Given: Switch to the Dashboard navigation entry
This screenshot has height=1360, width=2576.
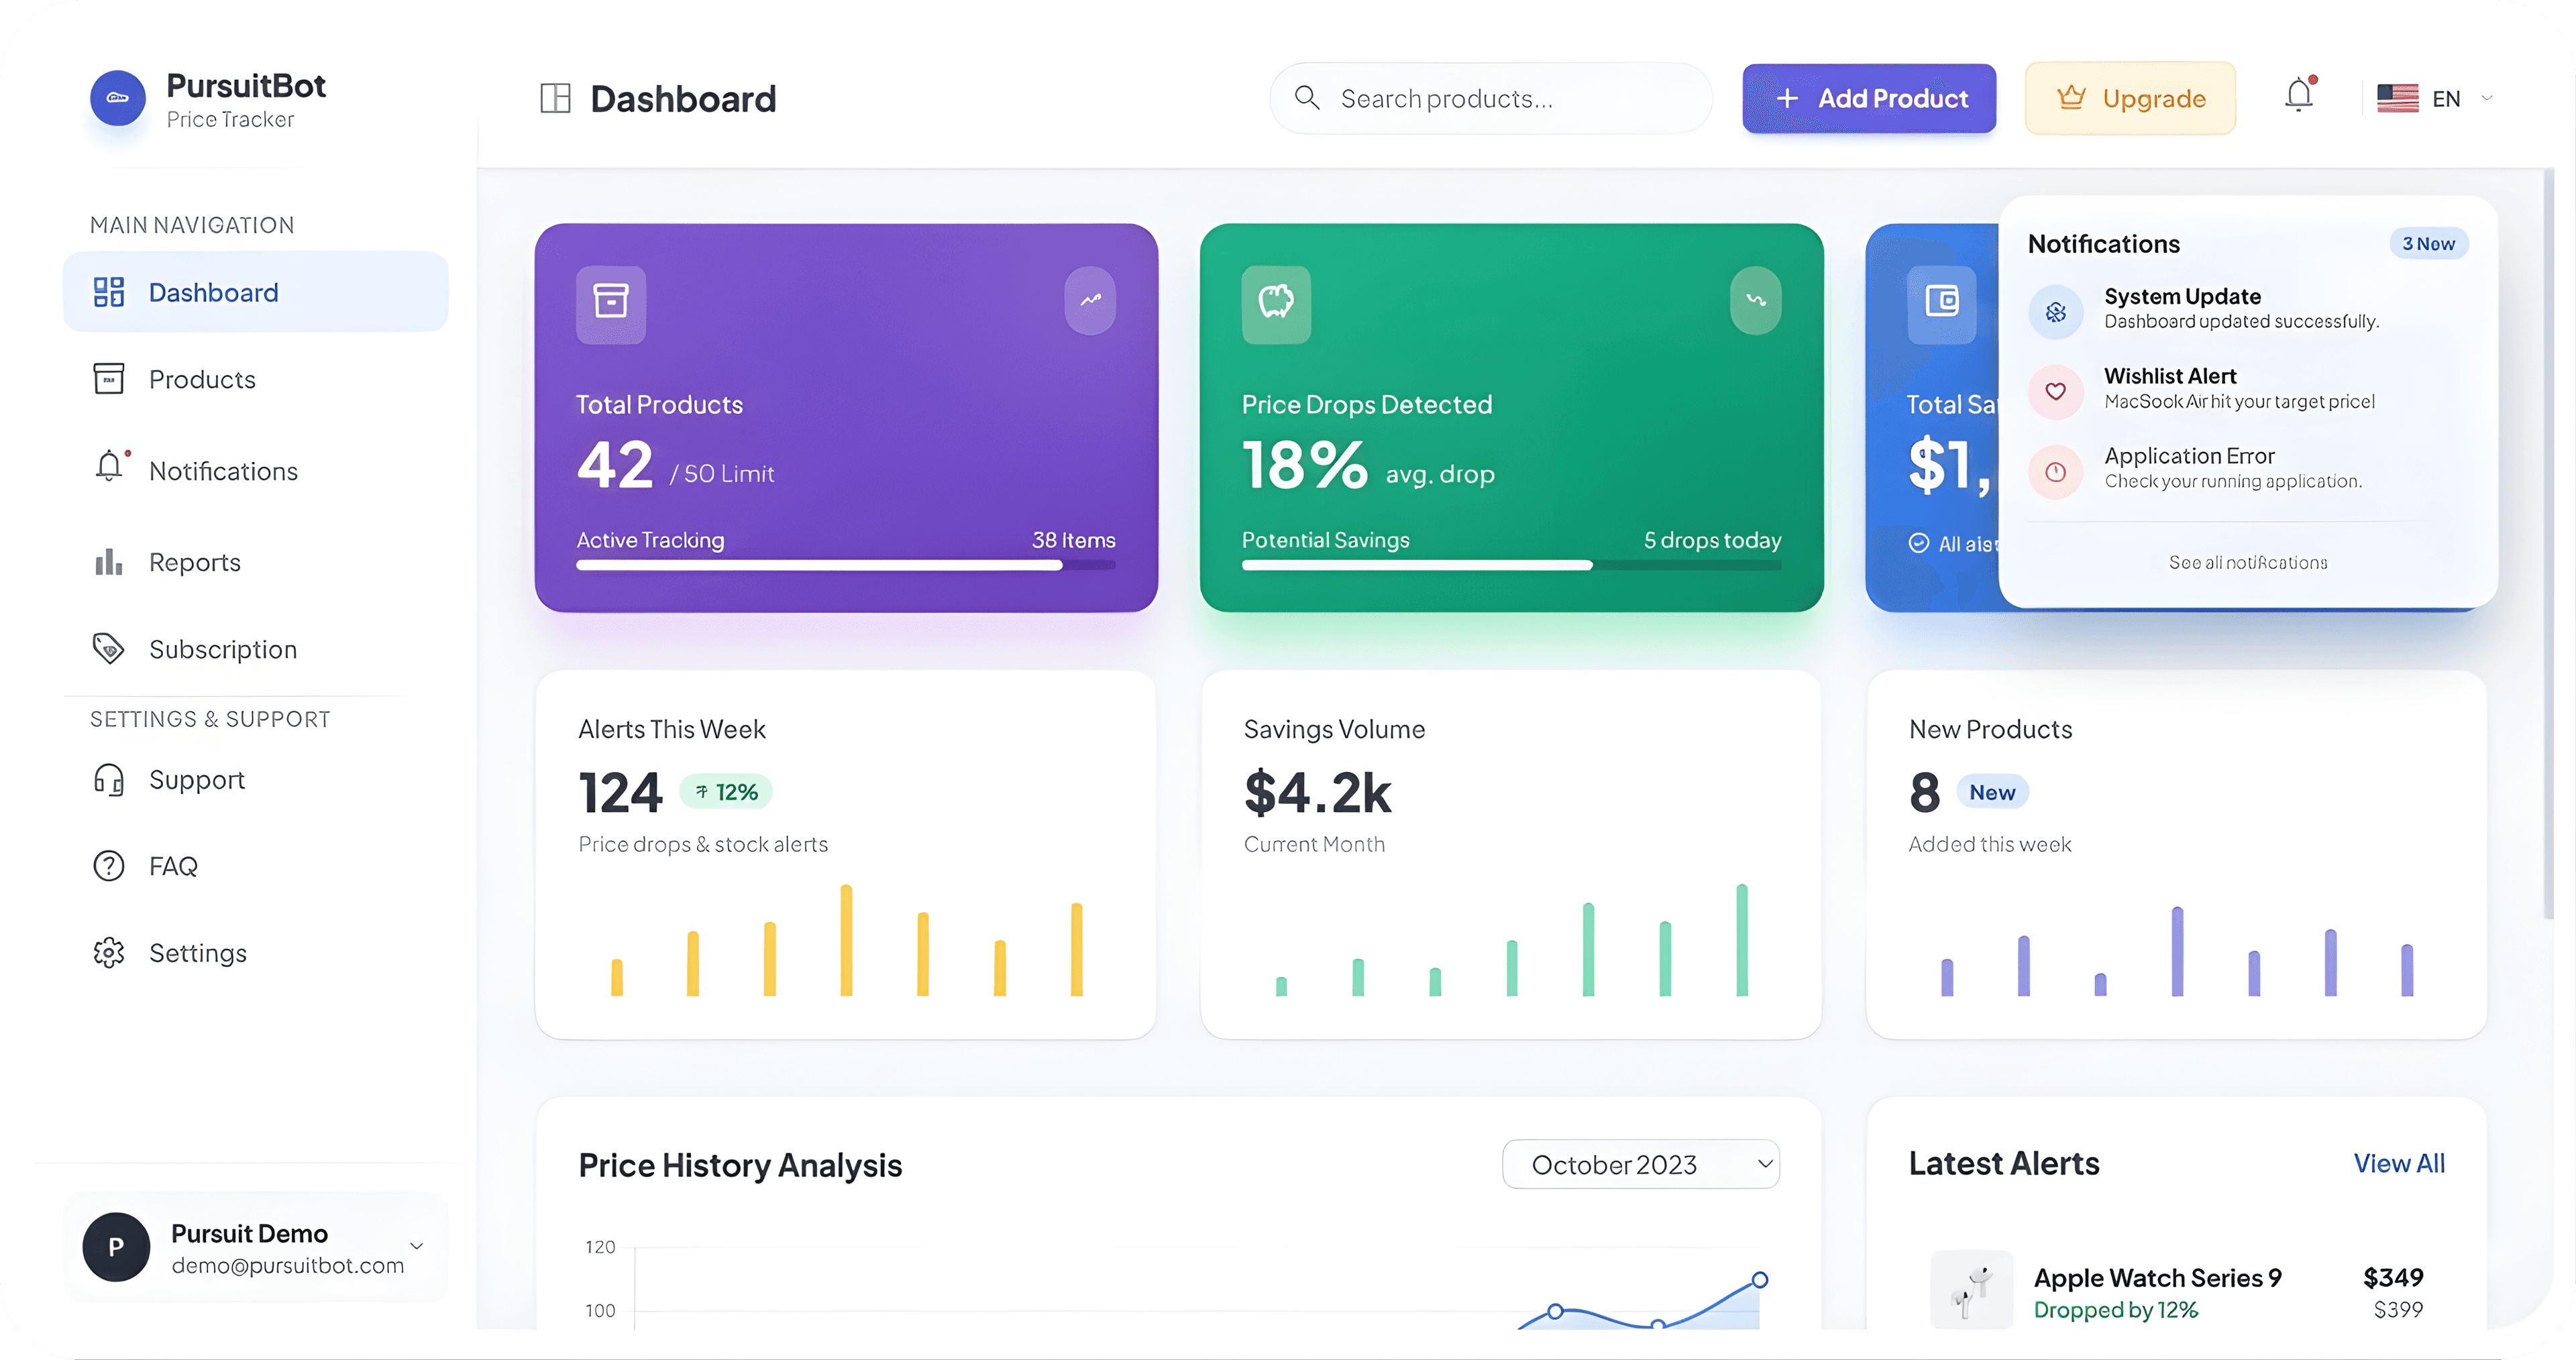Looking at the screenshot, I should [213, 291].
